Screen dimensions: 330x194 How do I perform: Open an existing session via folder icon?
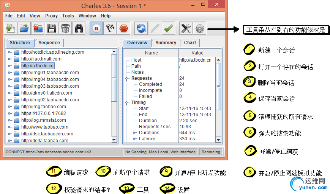pos(24,28)
